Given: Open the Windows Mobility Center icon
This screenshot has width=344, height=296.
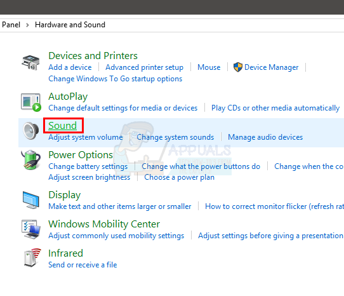Looking at the screenshot, I should click(x=31, y=229).
